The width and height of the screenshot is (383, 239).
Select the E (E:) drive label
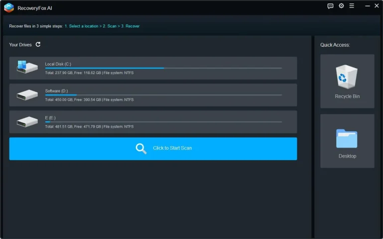click(50, 118)
